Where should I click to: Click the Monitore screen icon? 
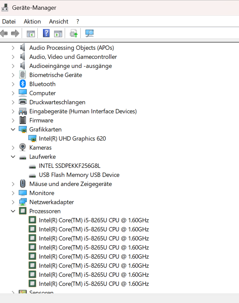pos(23,193)
